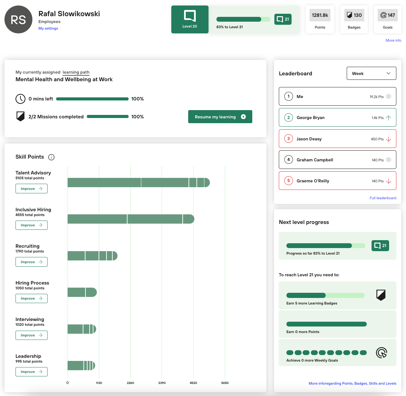The width and height of the screenshot is (406, 396).
Task: Click the Skill Points info icon
Action: (x=51, y=157)
